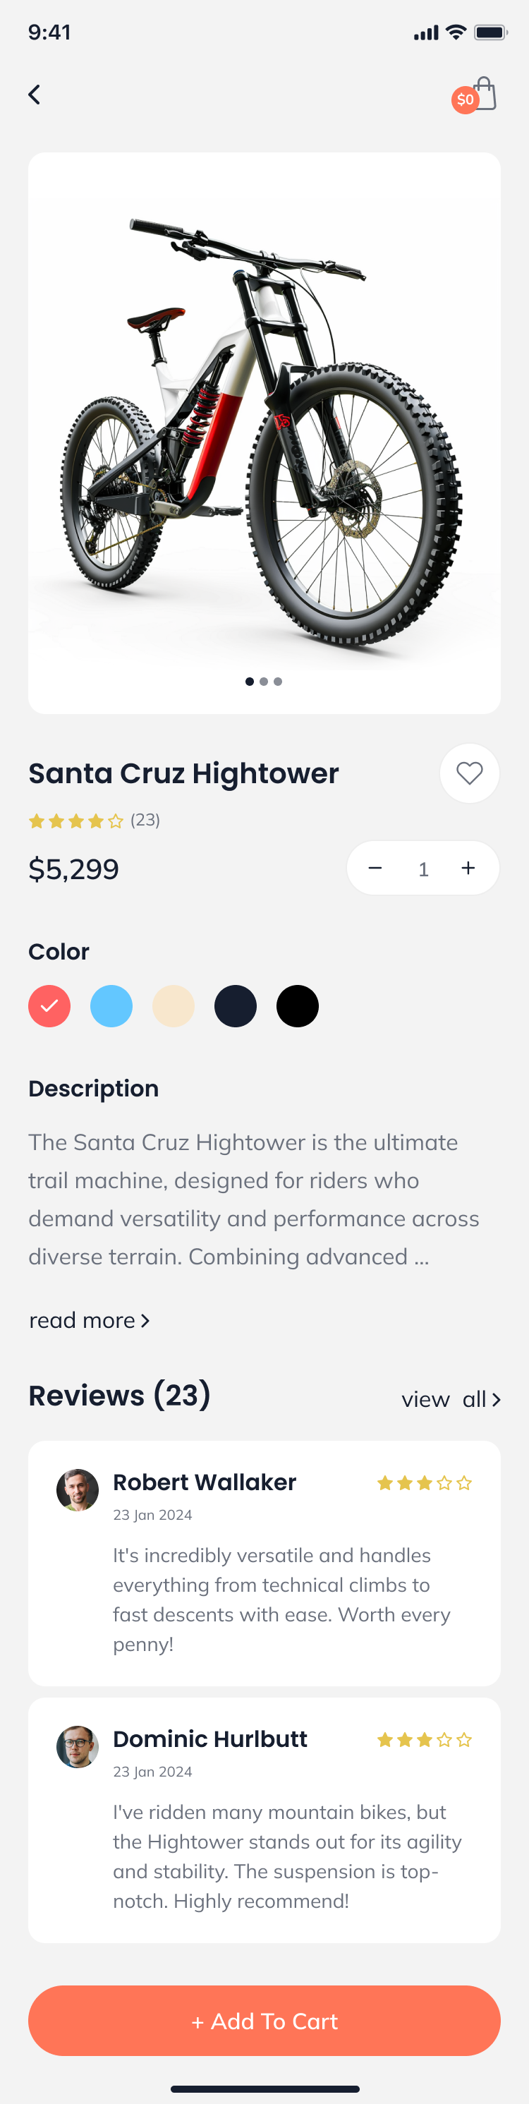Tap Robert Wallaker's review star rating

pyautogui.click(x=425, y=1482)
